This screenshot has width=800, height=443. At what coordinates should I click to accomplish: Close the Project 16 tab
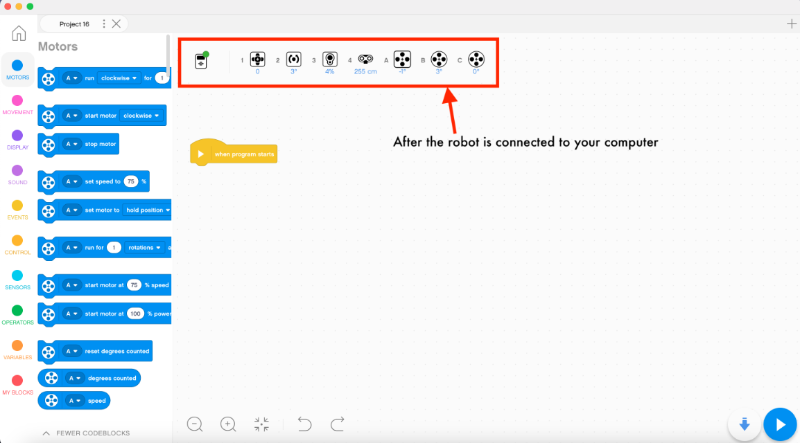click(x=116, y=24)
